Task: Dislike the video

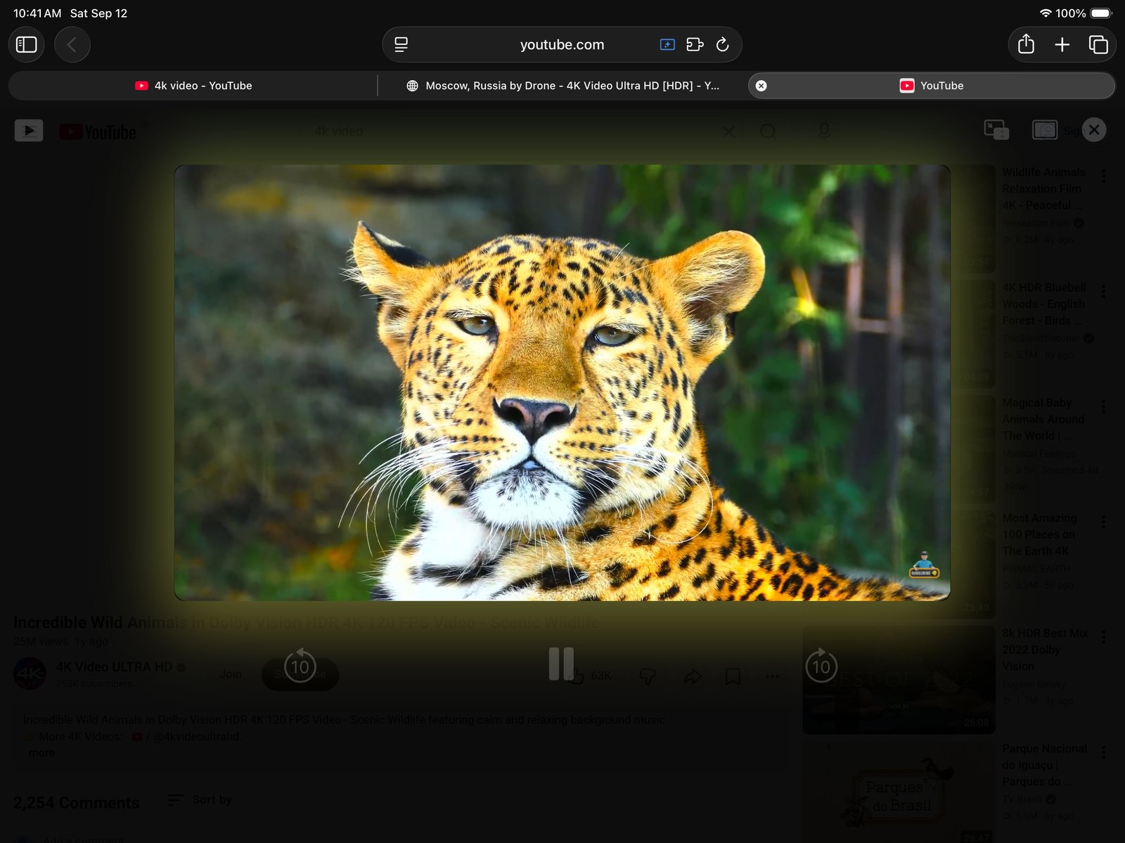Action: point(648,676)
